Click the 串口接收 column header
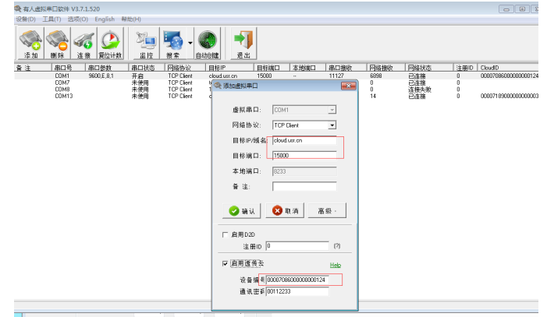Image resolution: width=547 pixels, height=317 pixels. pos(346,68)
